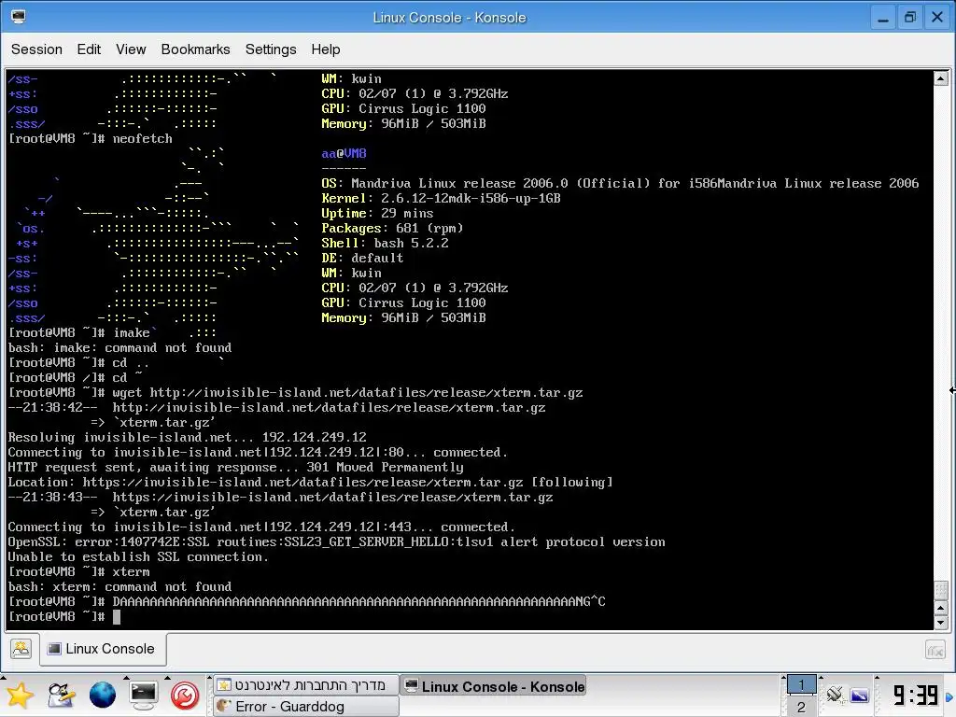Click the '301 Moved Permanently' response line
Screen dimensions: 956x717
[x=236, y=468]
